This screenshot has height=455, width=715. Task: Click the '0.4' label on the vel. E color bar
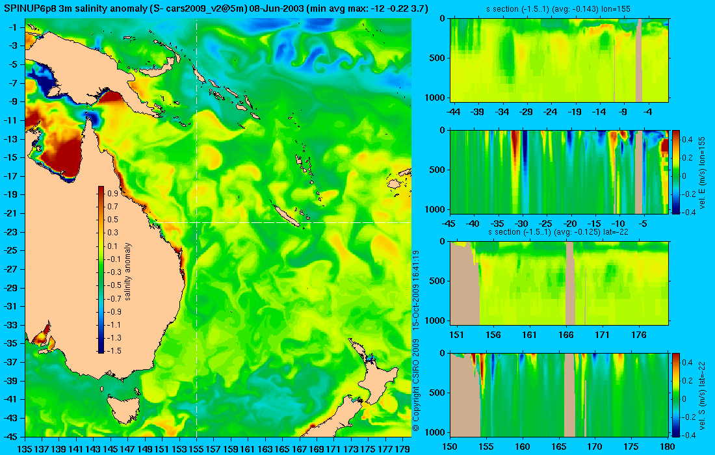pyautogui.click(x=688, y=139)
